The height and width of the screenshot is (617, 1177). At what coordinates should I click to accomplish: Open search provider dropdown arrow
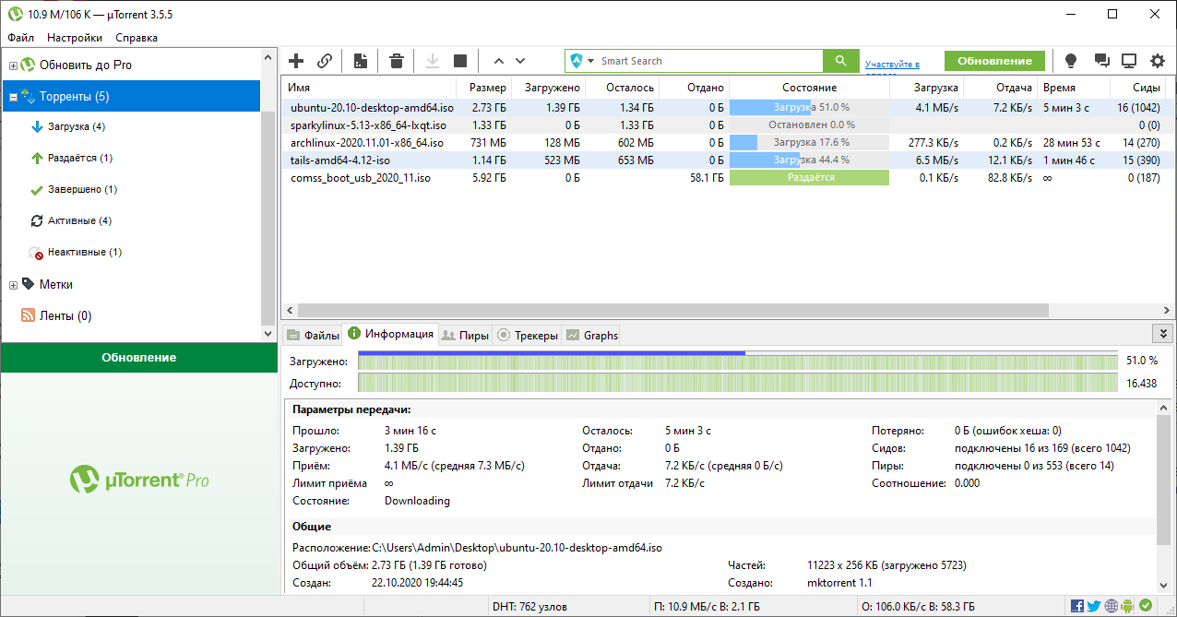[590, 61]
